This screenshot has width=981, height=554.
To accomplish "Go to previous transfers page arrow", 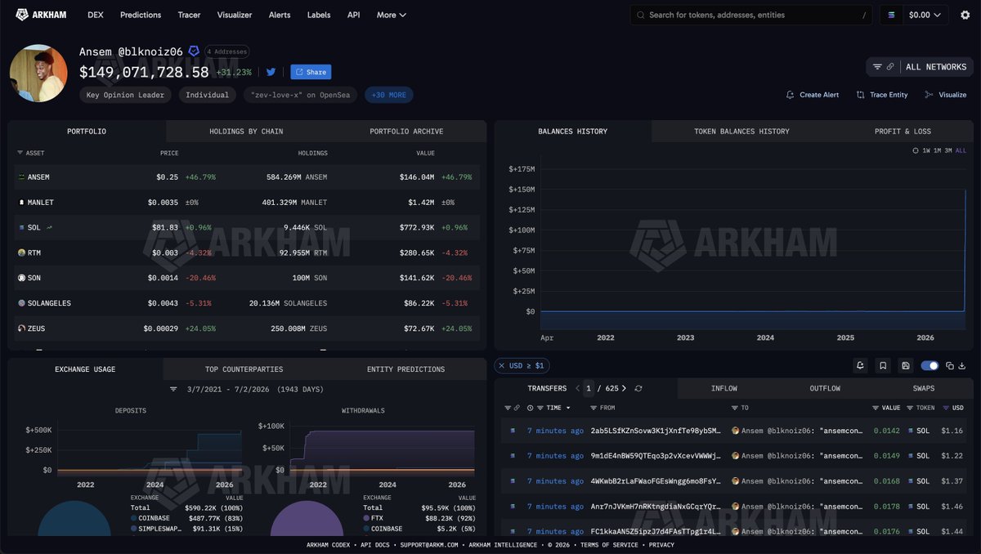I will coord(578,388).
